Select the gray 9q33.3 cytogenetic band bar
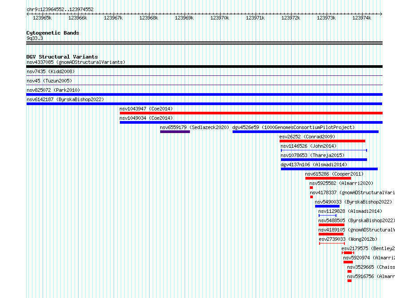The width and height of the screenshot is (395, 298). pos(204,43)
